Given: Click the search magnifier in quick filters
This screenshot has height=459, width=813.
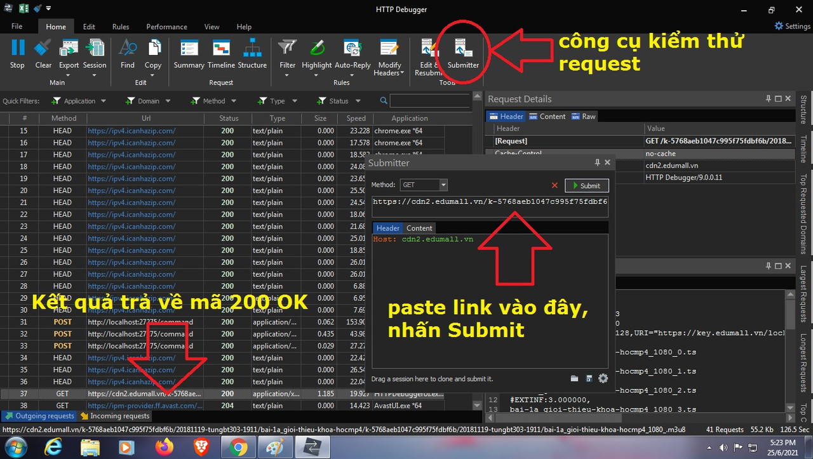Looking at the screenshot, I should pyautogui.click(x=384, y=100).
